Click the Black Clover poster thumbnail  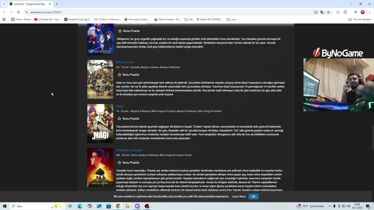pos(100,79)
